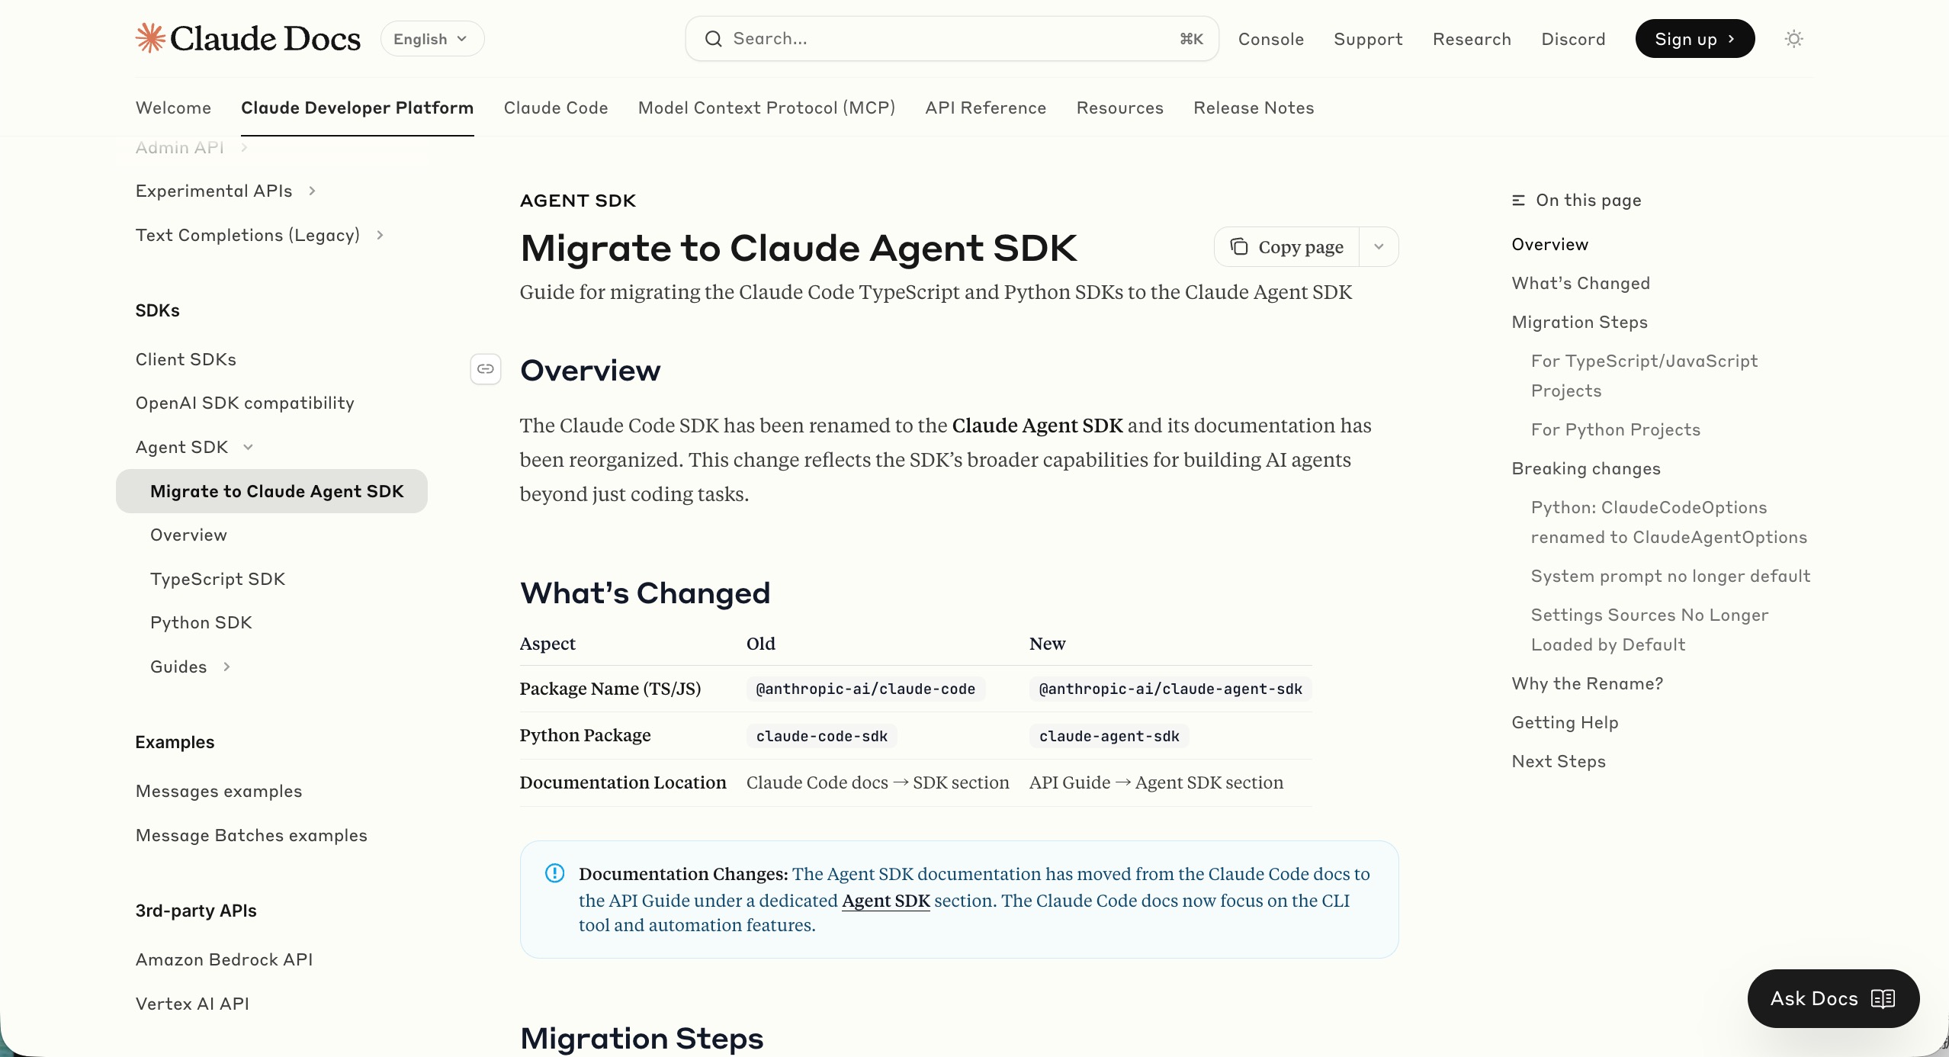
Task: Open Ask Docs via the book icon
Action: pos(1882,998)
